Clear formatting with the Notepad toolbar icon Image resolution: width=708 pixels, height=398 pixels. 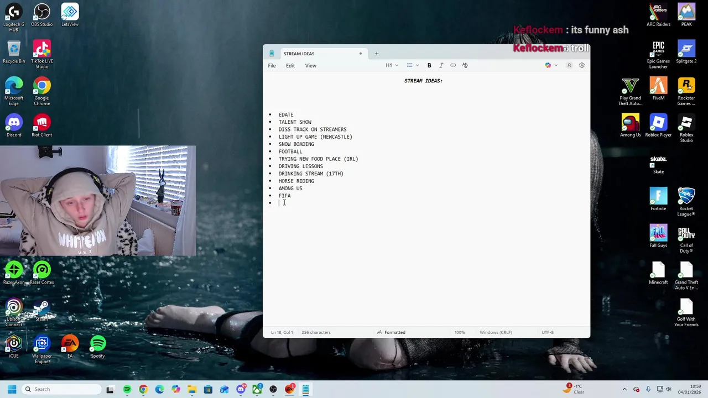[465, 65]
